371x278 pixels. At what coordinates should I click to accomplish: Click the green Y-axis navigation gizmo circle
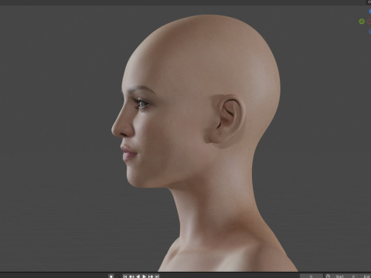[362, 22]
